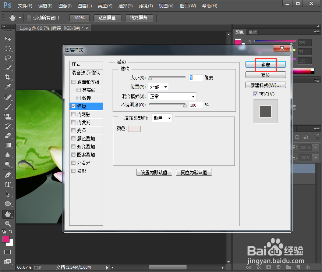Click the 不透明度 value field
Viewport: 322px width, 272px height.
click(196, 105)
